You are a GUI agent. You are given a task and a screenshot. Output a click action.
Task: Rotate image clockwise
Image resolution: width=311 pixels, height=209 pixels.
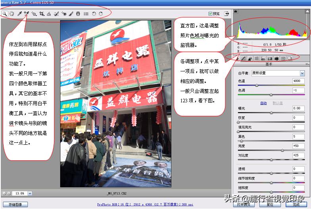(101, 13)
